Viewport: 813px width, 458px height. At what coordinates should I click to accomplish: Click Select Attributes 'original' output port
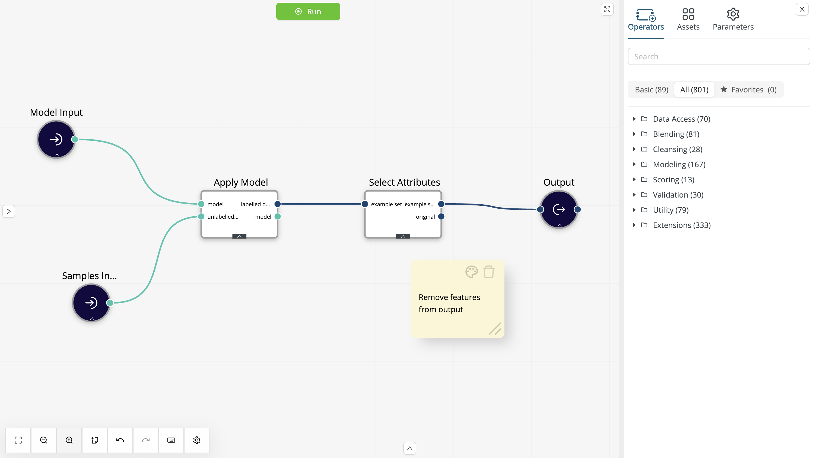(442, 217)
